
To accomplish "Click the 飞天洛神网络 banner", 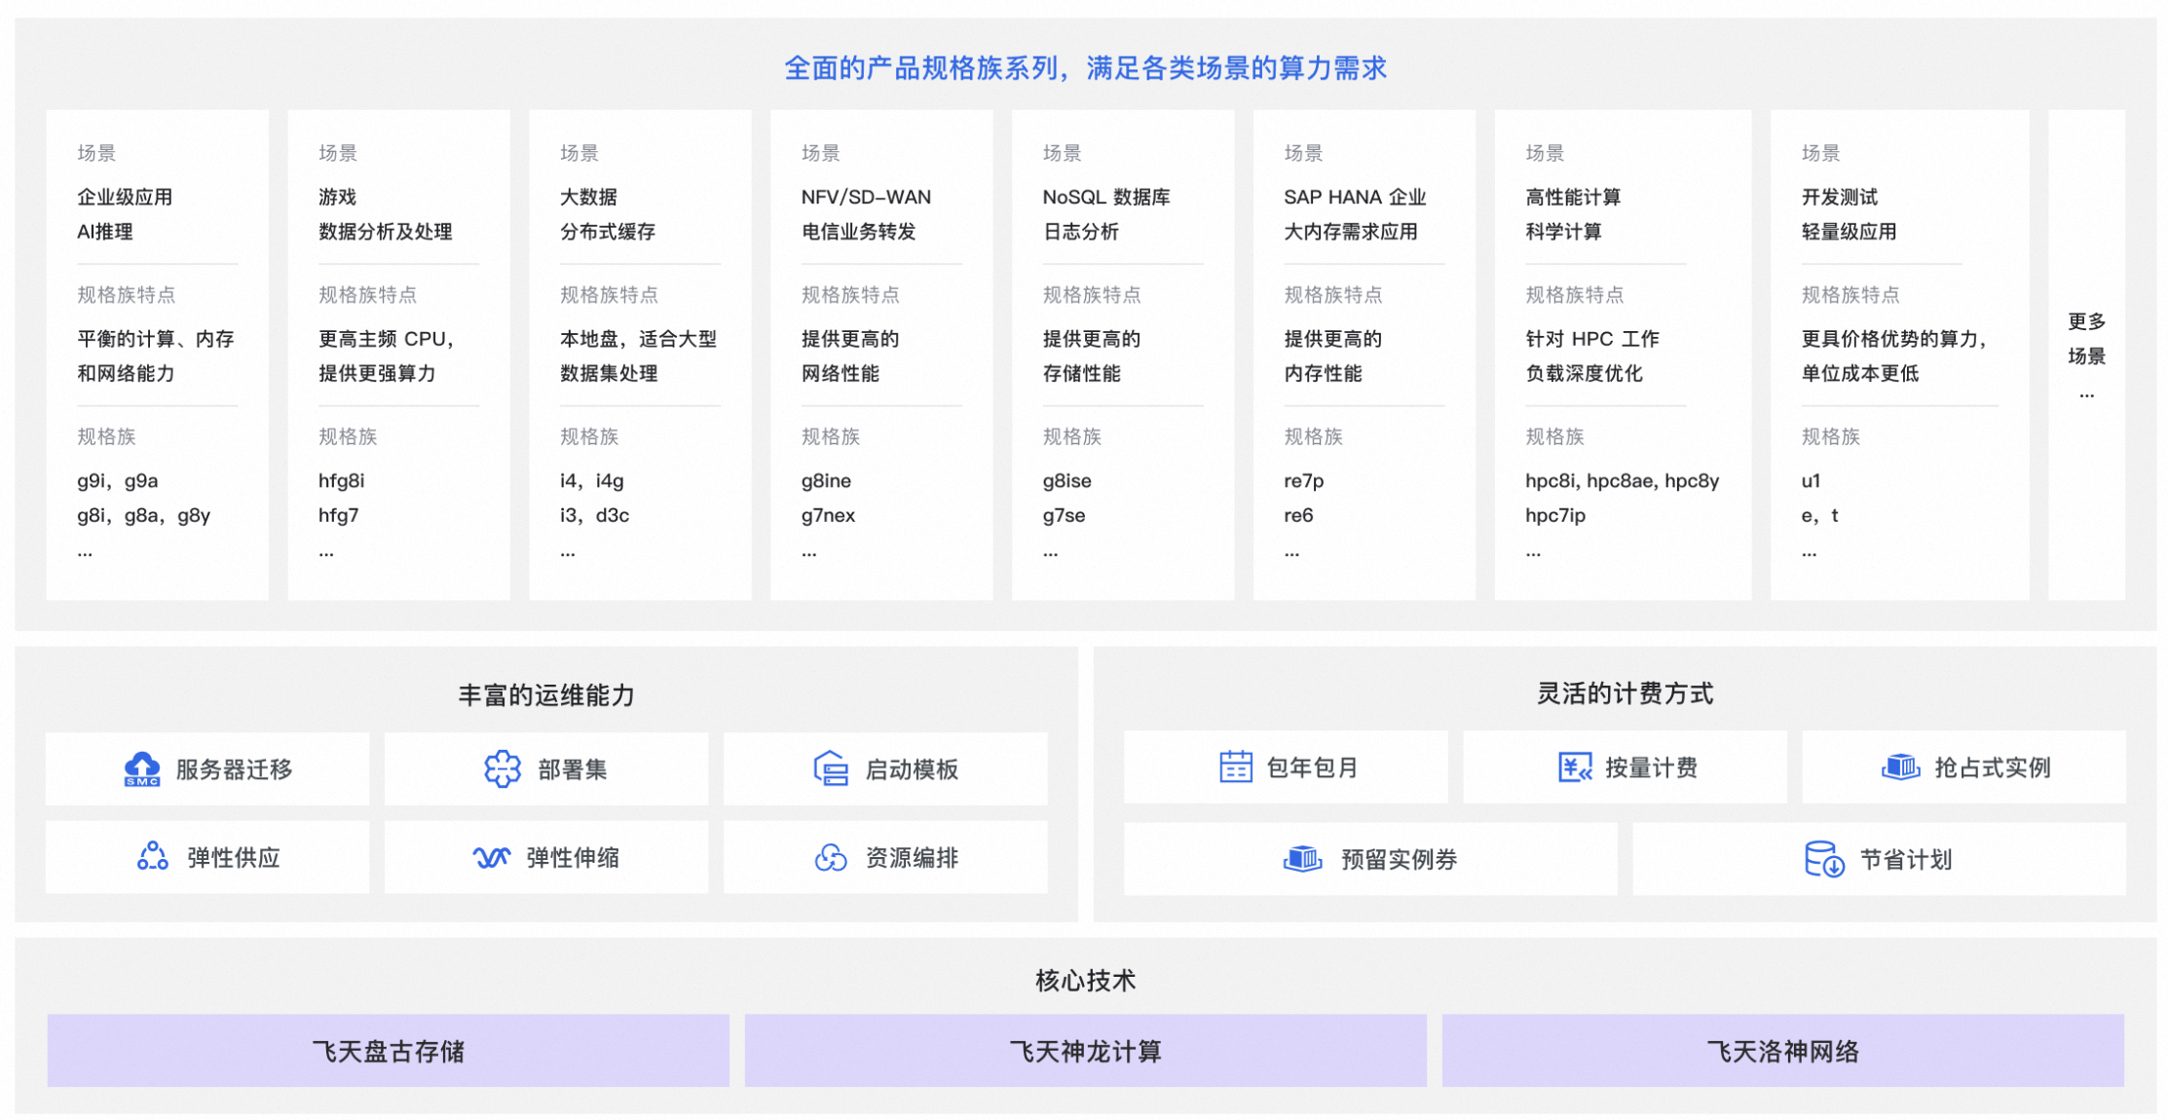I will (x=1782, y=1051).
